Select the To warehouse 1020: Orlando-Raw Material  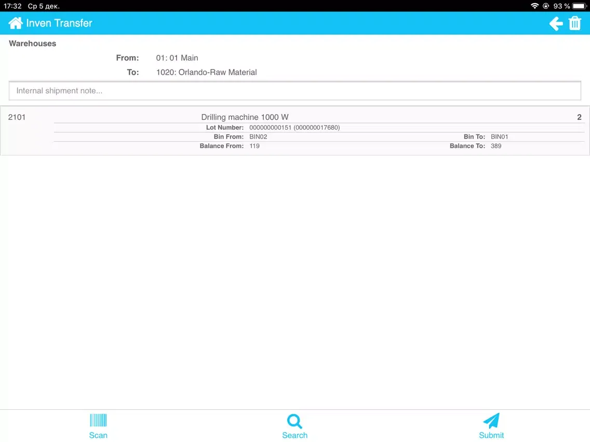point(206,73)
